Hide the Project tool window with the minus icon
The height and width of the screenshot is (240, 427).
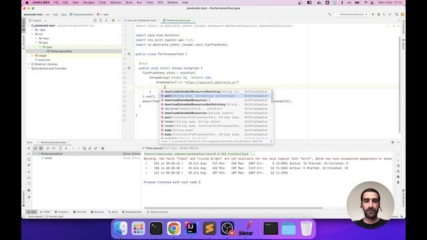tap(119, 21)
